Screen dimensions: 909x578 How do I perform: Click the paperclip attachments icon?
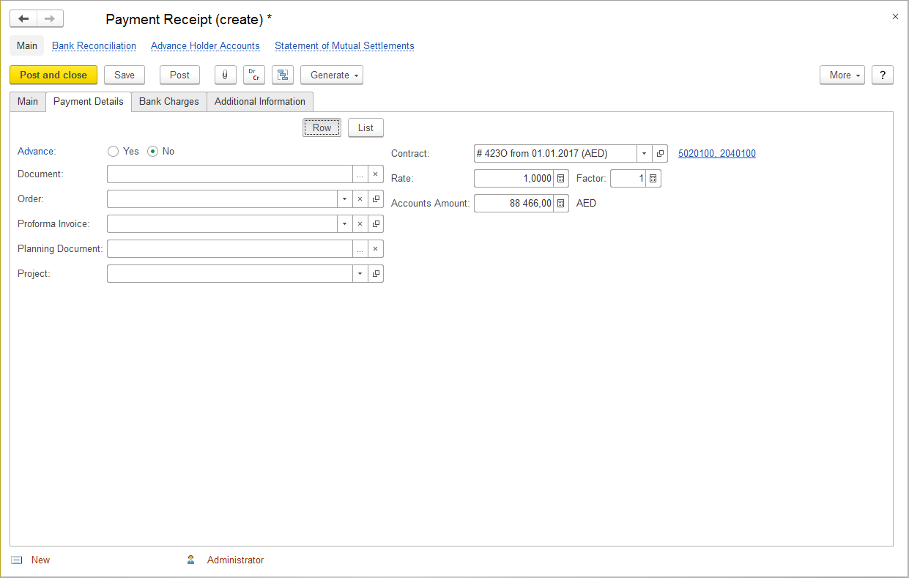pyautogui.click(x=225, y=75)
